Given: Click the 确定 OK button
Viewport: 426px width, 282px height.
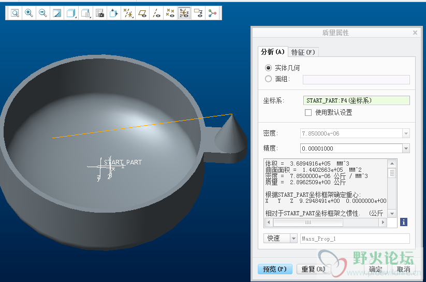Looking at the screenshot, I should 376,269.
